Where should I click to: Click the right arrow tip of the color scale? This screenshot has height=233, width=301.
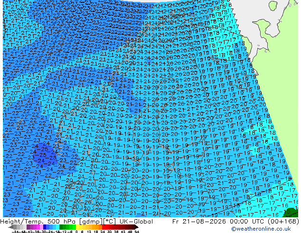138,227
